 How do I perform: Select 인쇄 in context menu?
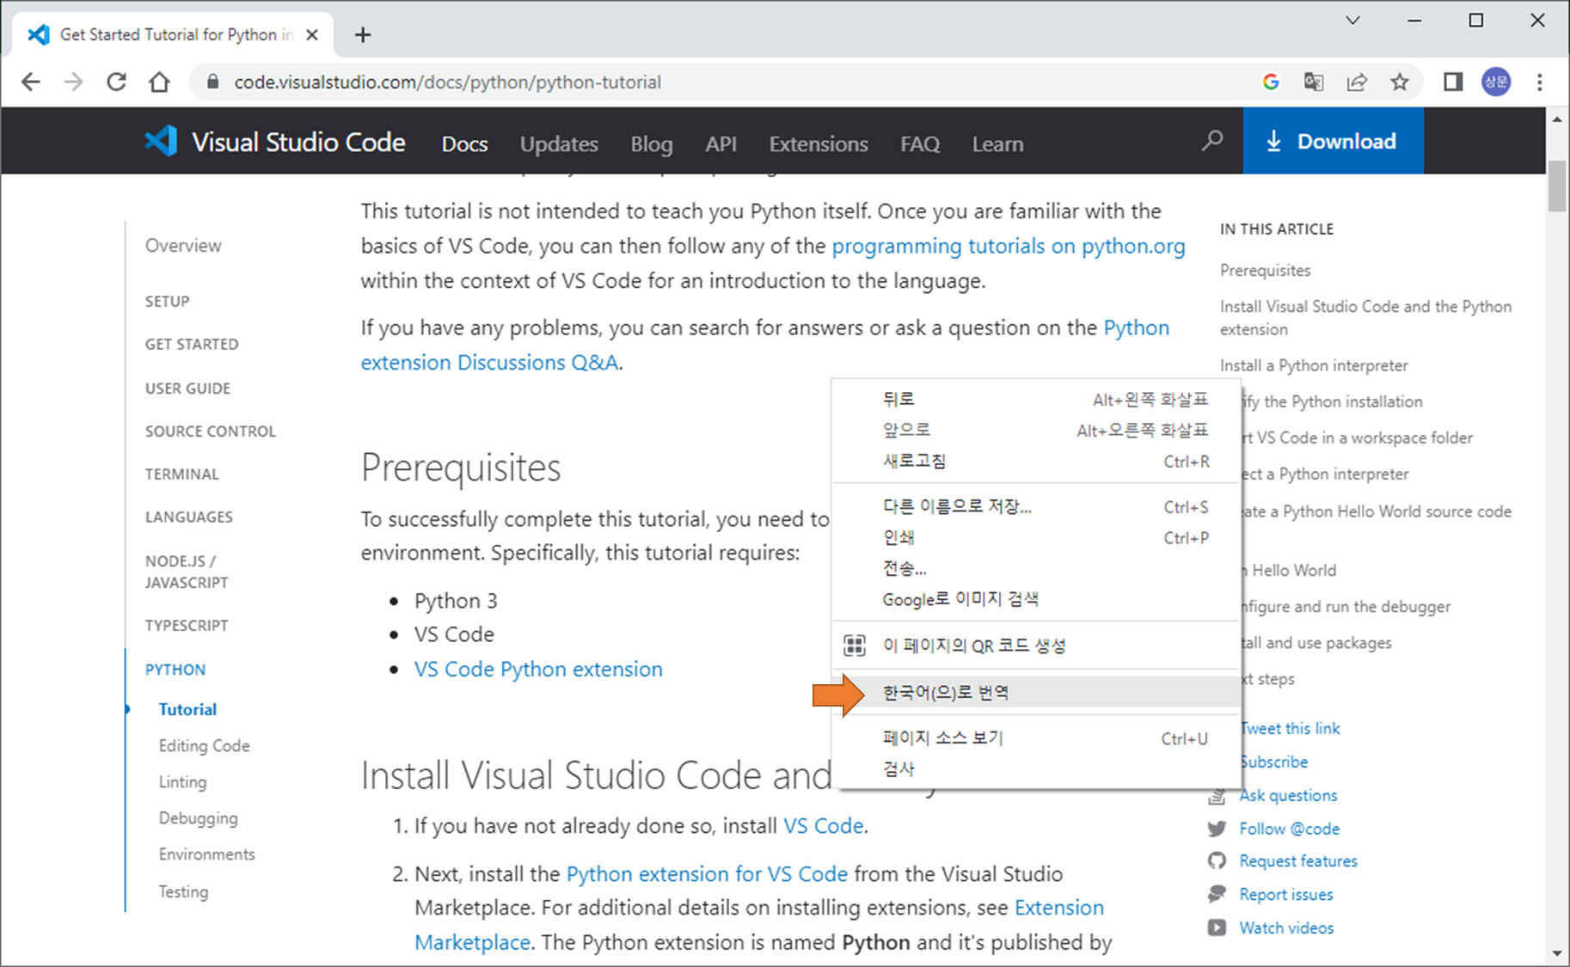coord(1038,537)
